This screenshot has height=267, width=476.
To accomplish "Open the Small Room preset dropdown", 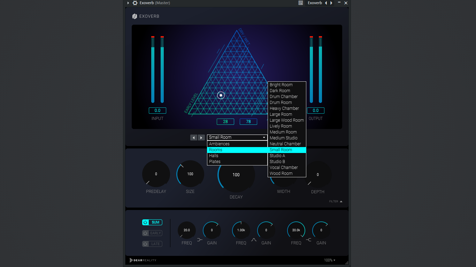I will click(x=237, y=137).
